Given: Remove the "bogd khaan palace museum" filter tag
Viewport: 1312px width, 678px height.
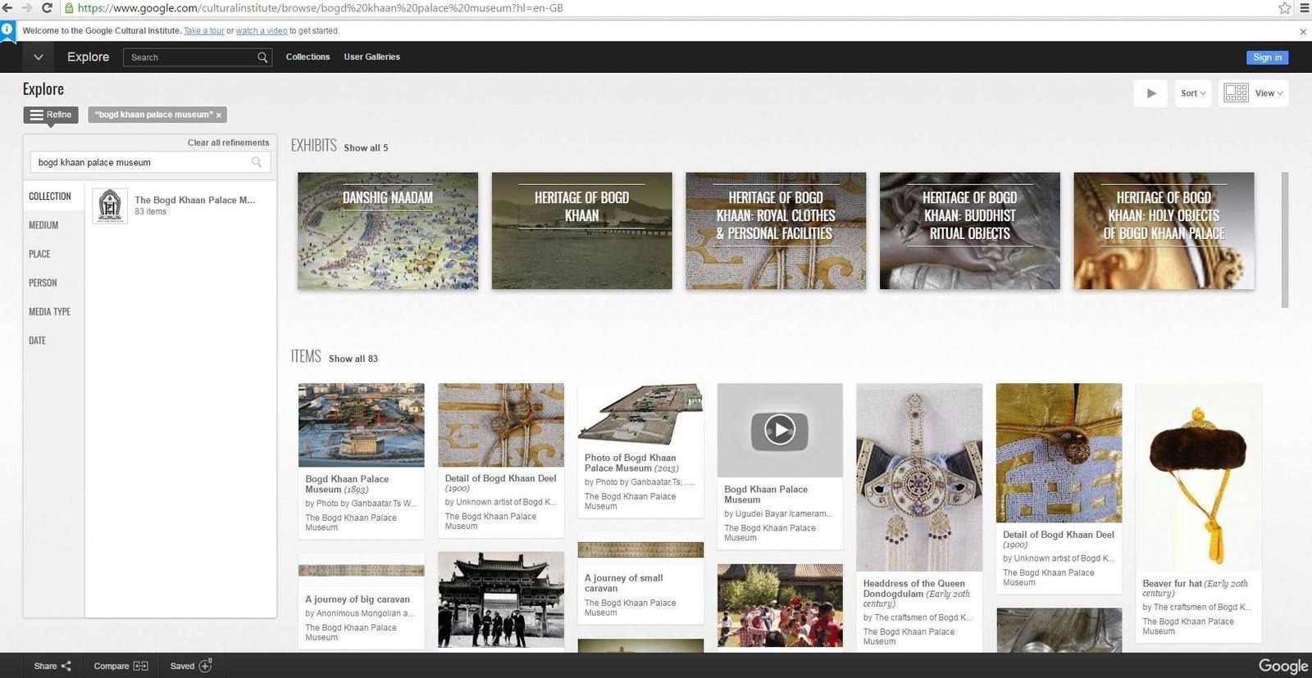Looking at the screenshot, I should [x=219, y=115].
